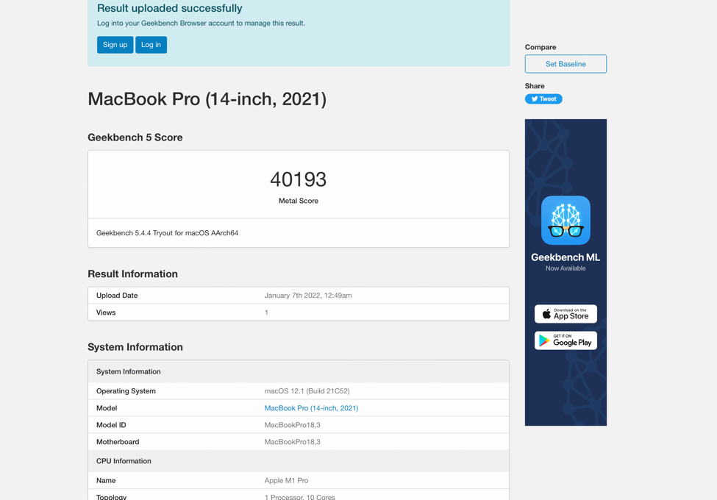Click the Log in button
717x500 pixels.
tap(151, 45)
